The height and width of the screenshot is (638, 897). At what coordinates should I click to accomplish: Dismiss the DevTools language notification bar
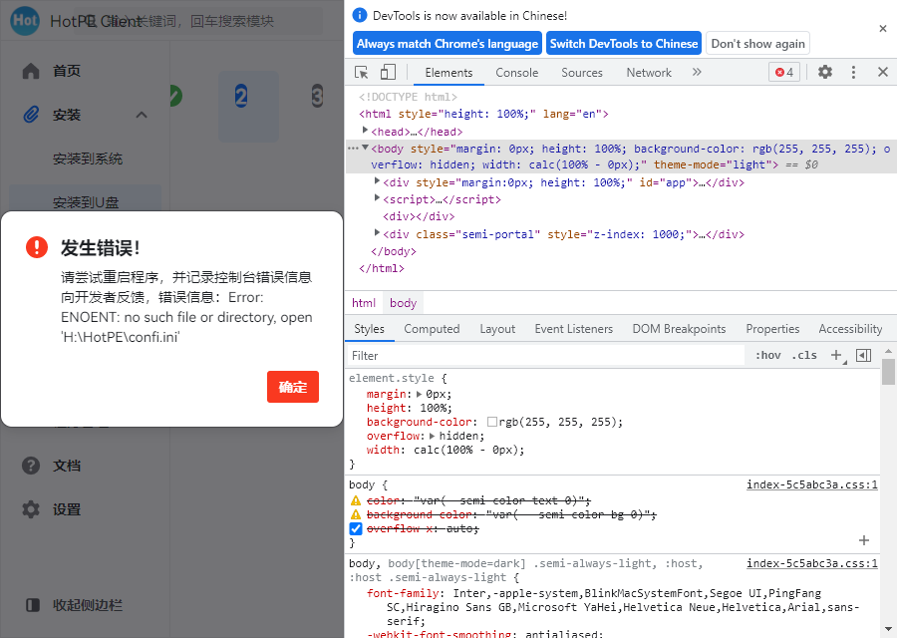pyautogui.click(x=882, y=29)
